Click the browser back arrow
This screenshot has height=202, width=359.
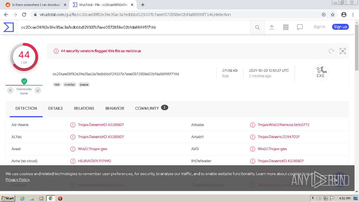6,15
